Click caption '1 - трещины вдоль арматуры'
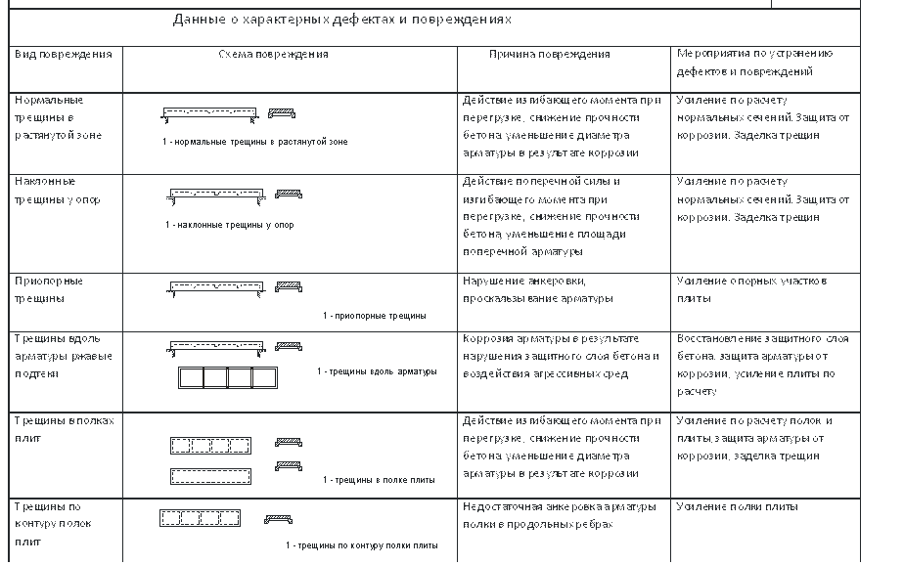The image size is (904, 565). point(377,371)
